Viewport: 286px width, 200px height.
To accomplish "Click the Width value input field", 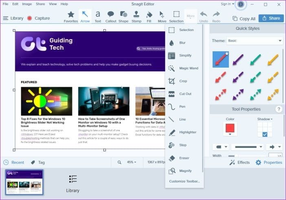I will 275,156.
